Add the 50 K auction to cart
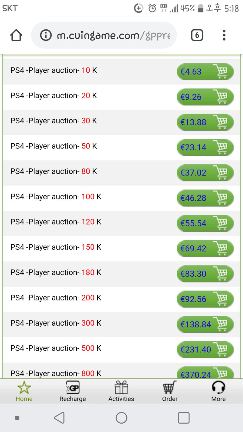This screenshot has height=432, width=243. click(x=222, y=147)
